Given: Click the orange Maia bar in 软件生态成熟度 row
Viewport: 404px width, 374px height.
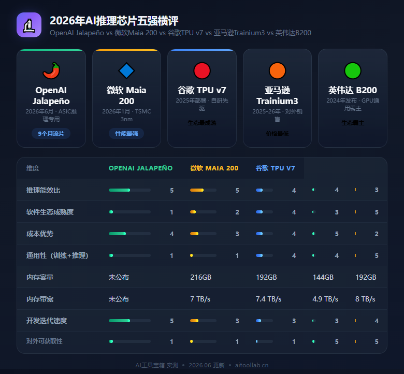Looking at the screenshot, I should click(193, 212).
